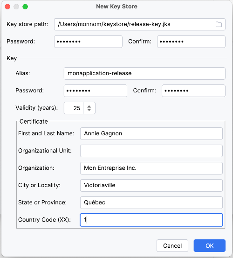Click the Organization label
Screen dimensions: 233x258
click(36, 168)
